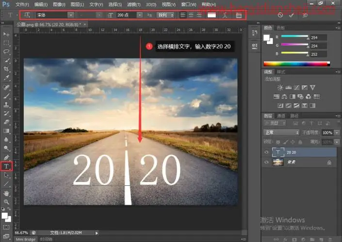
Task: Select the Gradient tool
Action: (6, 131)
